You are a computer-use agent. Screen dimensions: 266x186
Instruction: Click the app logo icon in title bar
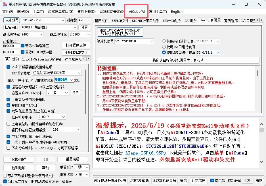[5, 5]
